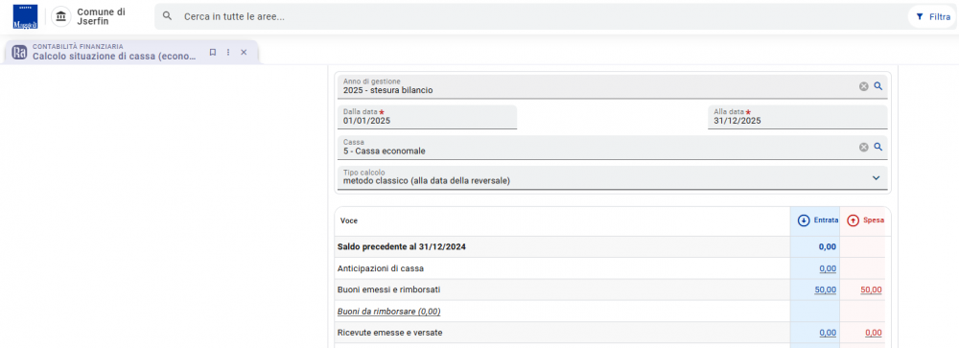Open the Buoni emessi Entrata 50,00 link
The width and height of the screenshot is (959, 348).
pos(825,290)
